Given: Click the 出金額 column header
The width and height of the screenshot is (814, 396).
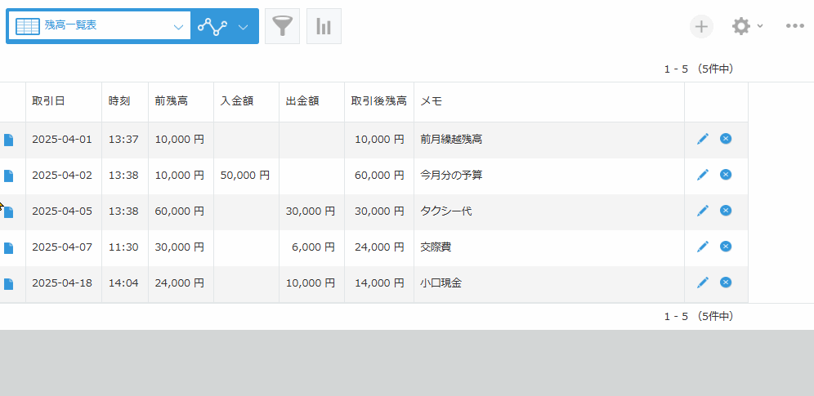Looking at the screenshot, I should tap(302, 101).
